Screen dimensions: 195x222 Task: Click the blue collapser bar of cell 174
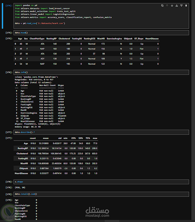point(2,16)
